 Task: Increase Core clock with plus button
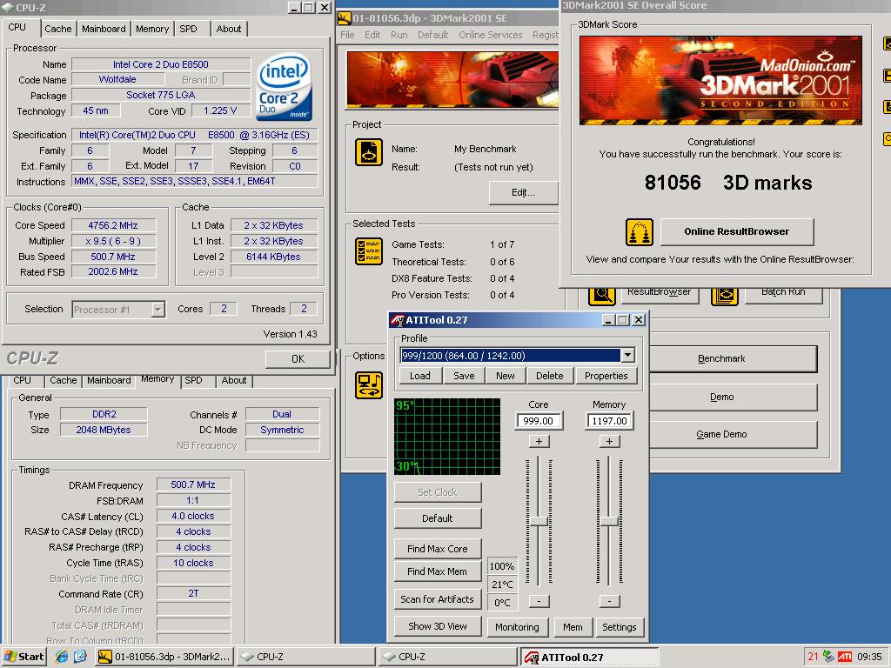point(539,441)
